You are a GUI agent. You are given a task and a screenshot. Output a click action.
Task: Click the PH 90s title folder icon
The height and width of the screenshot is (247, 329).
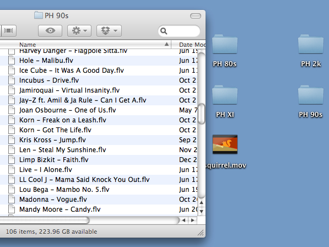[x=39, y=15]
